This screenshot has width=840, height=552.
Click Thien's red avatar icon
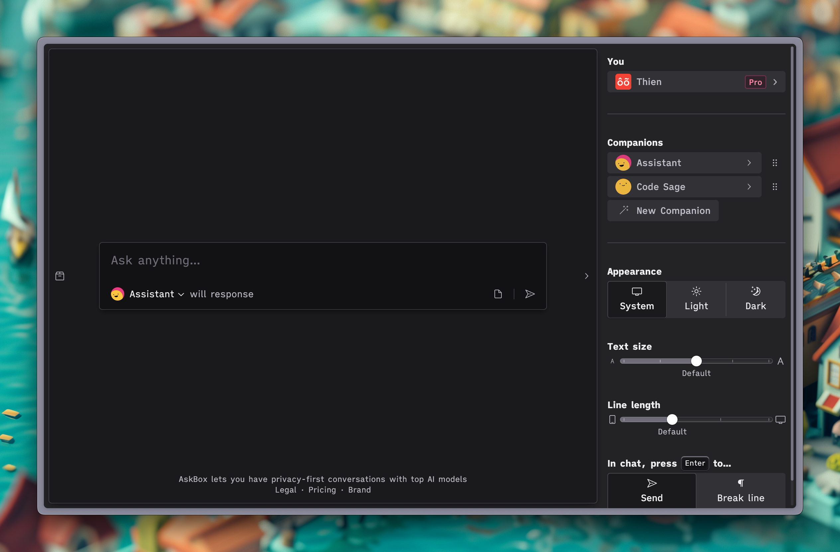(623, 82)
